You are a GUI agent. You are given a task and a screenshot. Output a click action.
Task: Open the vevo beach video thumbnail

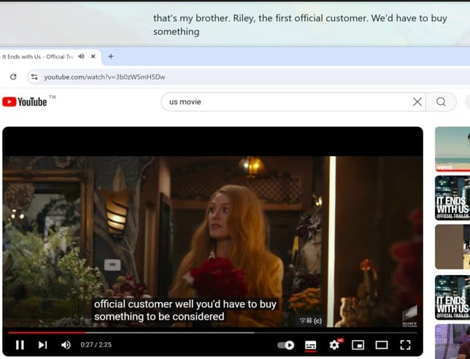pos(452,150)
